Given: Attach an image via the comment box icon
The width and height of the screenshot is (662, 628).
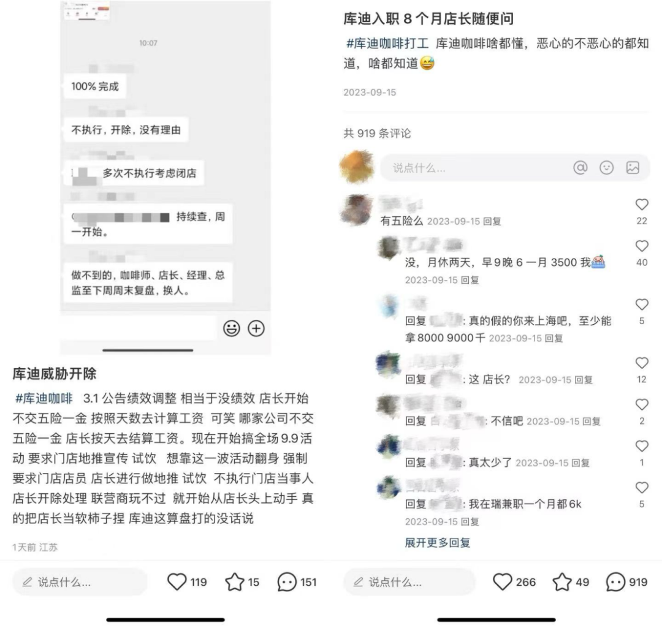Looking at the screenshot, I should tap(633, 167).
